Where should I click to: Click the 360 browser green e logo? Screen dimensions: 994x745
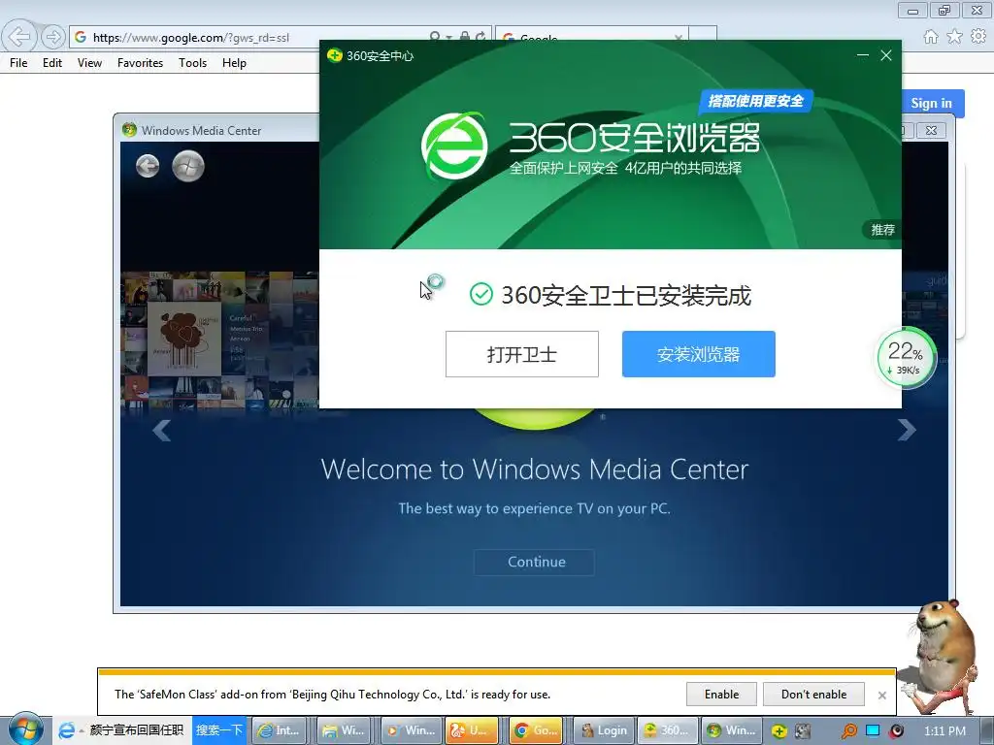tap(454, 146)
